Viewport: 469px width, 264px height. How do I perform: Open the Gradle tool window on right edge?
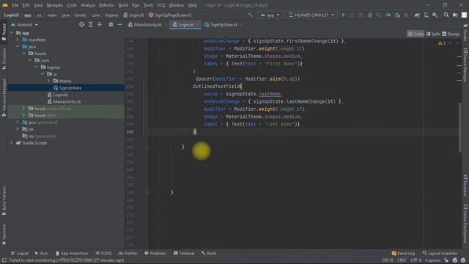465,32
